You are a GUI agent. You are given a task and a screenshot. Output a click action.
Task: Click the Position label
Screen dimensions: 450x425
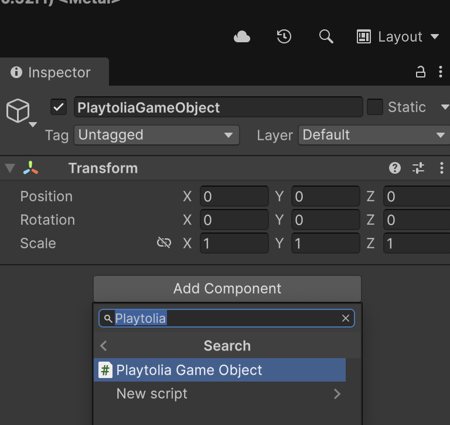coord(46,197)
